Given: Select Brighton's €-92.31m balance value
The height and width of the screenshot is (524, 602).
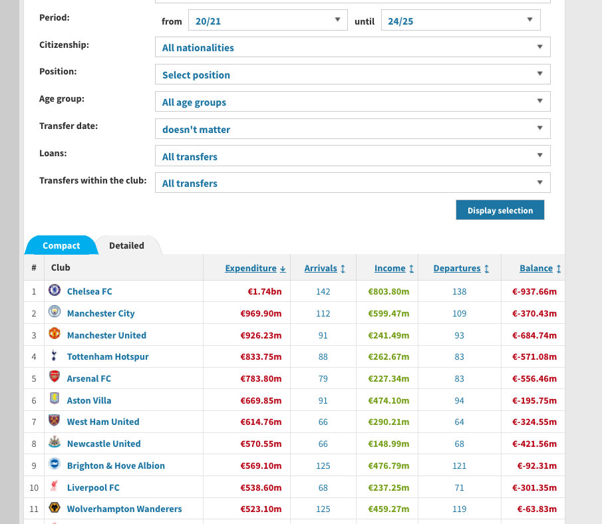Looking at the screenshot, I should [537, 465].
